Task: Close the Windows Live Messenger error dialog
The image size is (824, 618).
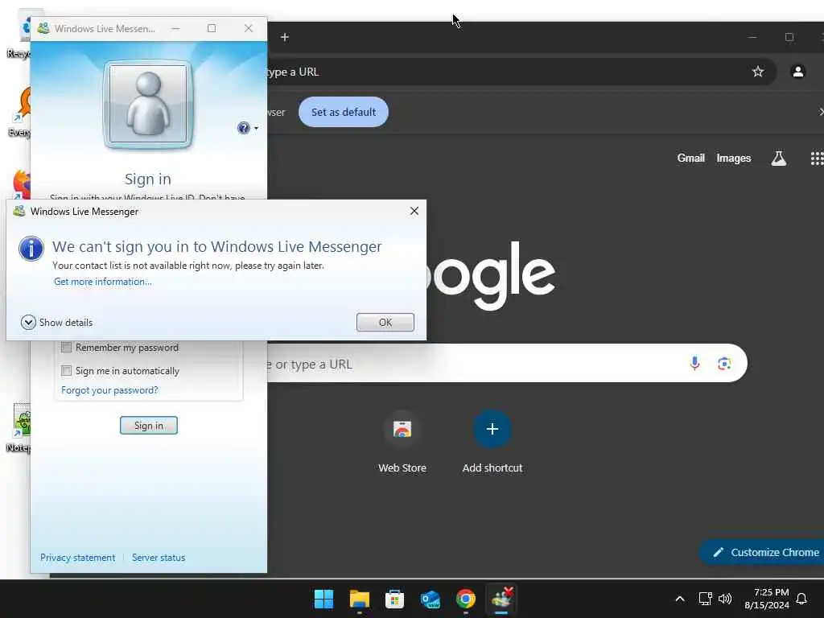Action: pyautogui.click(x=414, y=211)
